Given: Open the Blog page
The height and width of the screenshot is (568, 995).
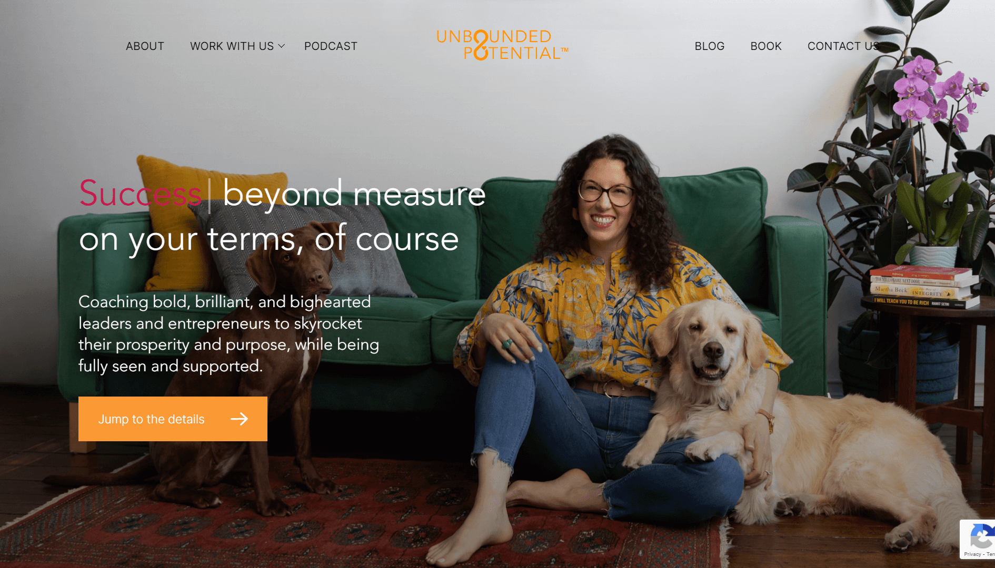Looking at the screenshot, I should (x=709, y=46).
